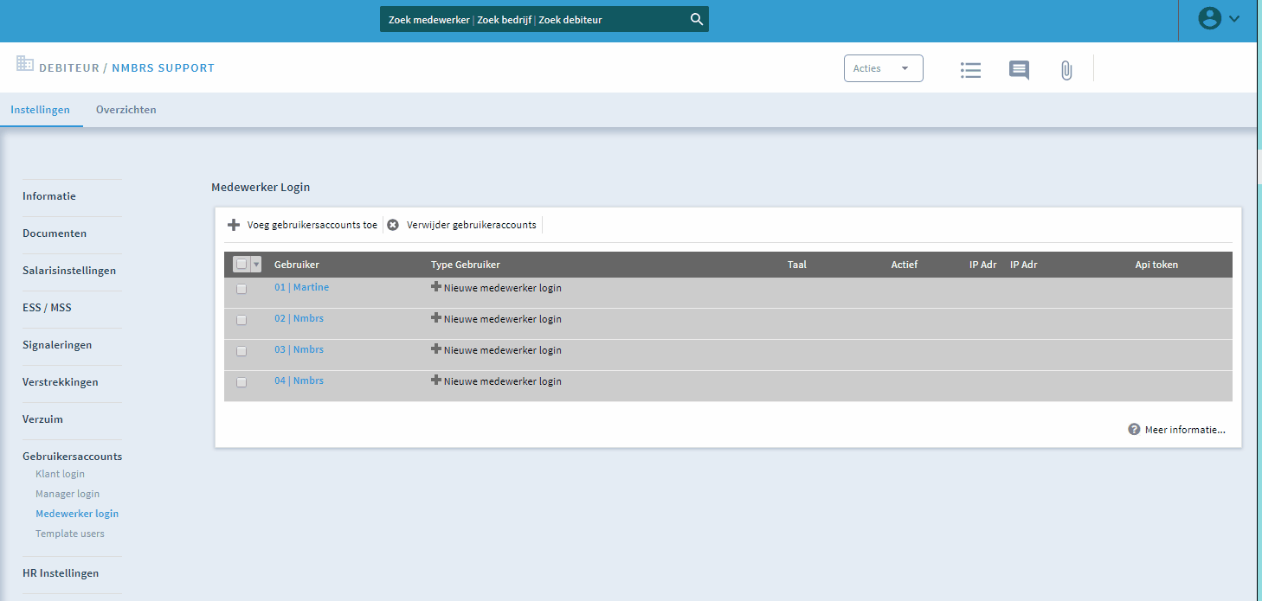This screenshot has height=601, width=1262.
Task: Switch to the Overzichten tab
Action: pos(126,110)
